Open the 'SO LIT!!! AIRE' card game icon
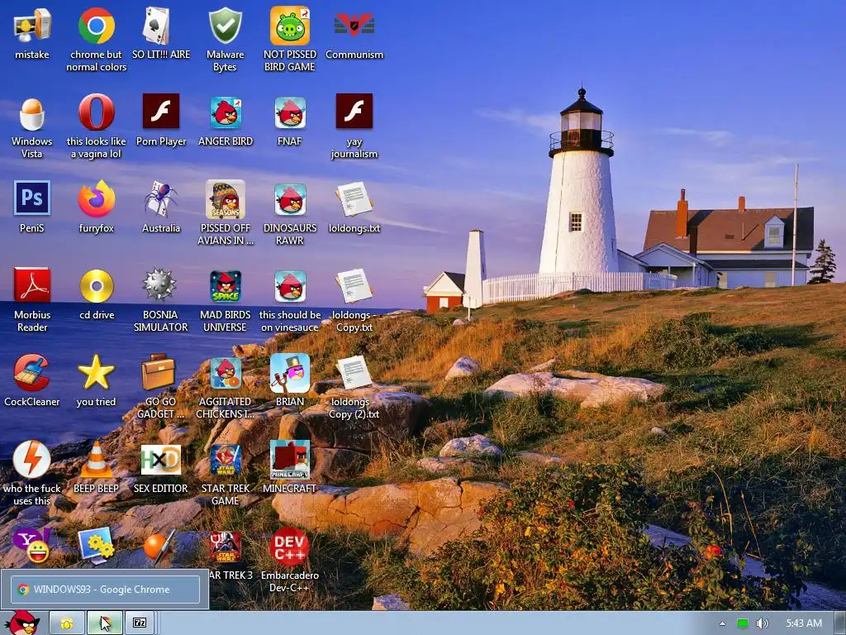 click(x=156, y=26)
